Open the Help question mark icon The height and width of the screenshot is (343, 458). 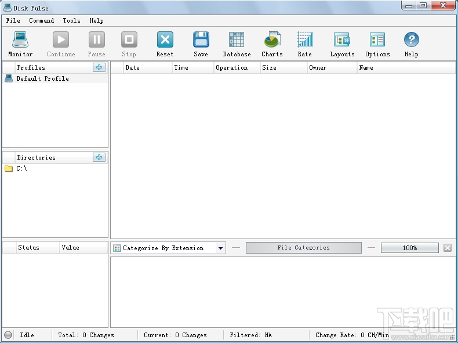tap(411, 39)
